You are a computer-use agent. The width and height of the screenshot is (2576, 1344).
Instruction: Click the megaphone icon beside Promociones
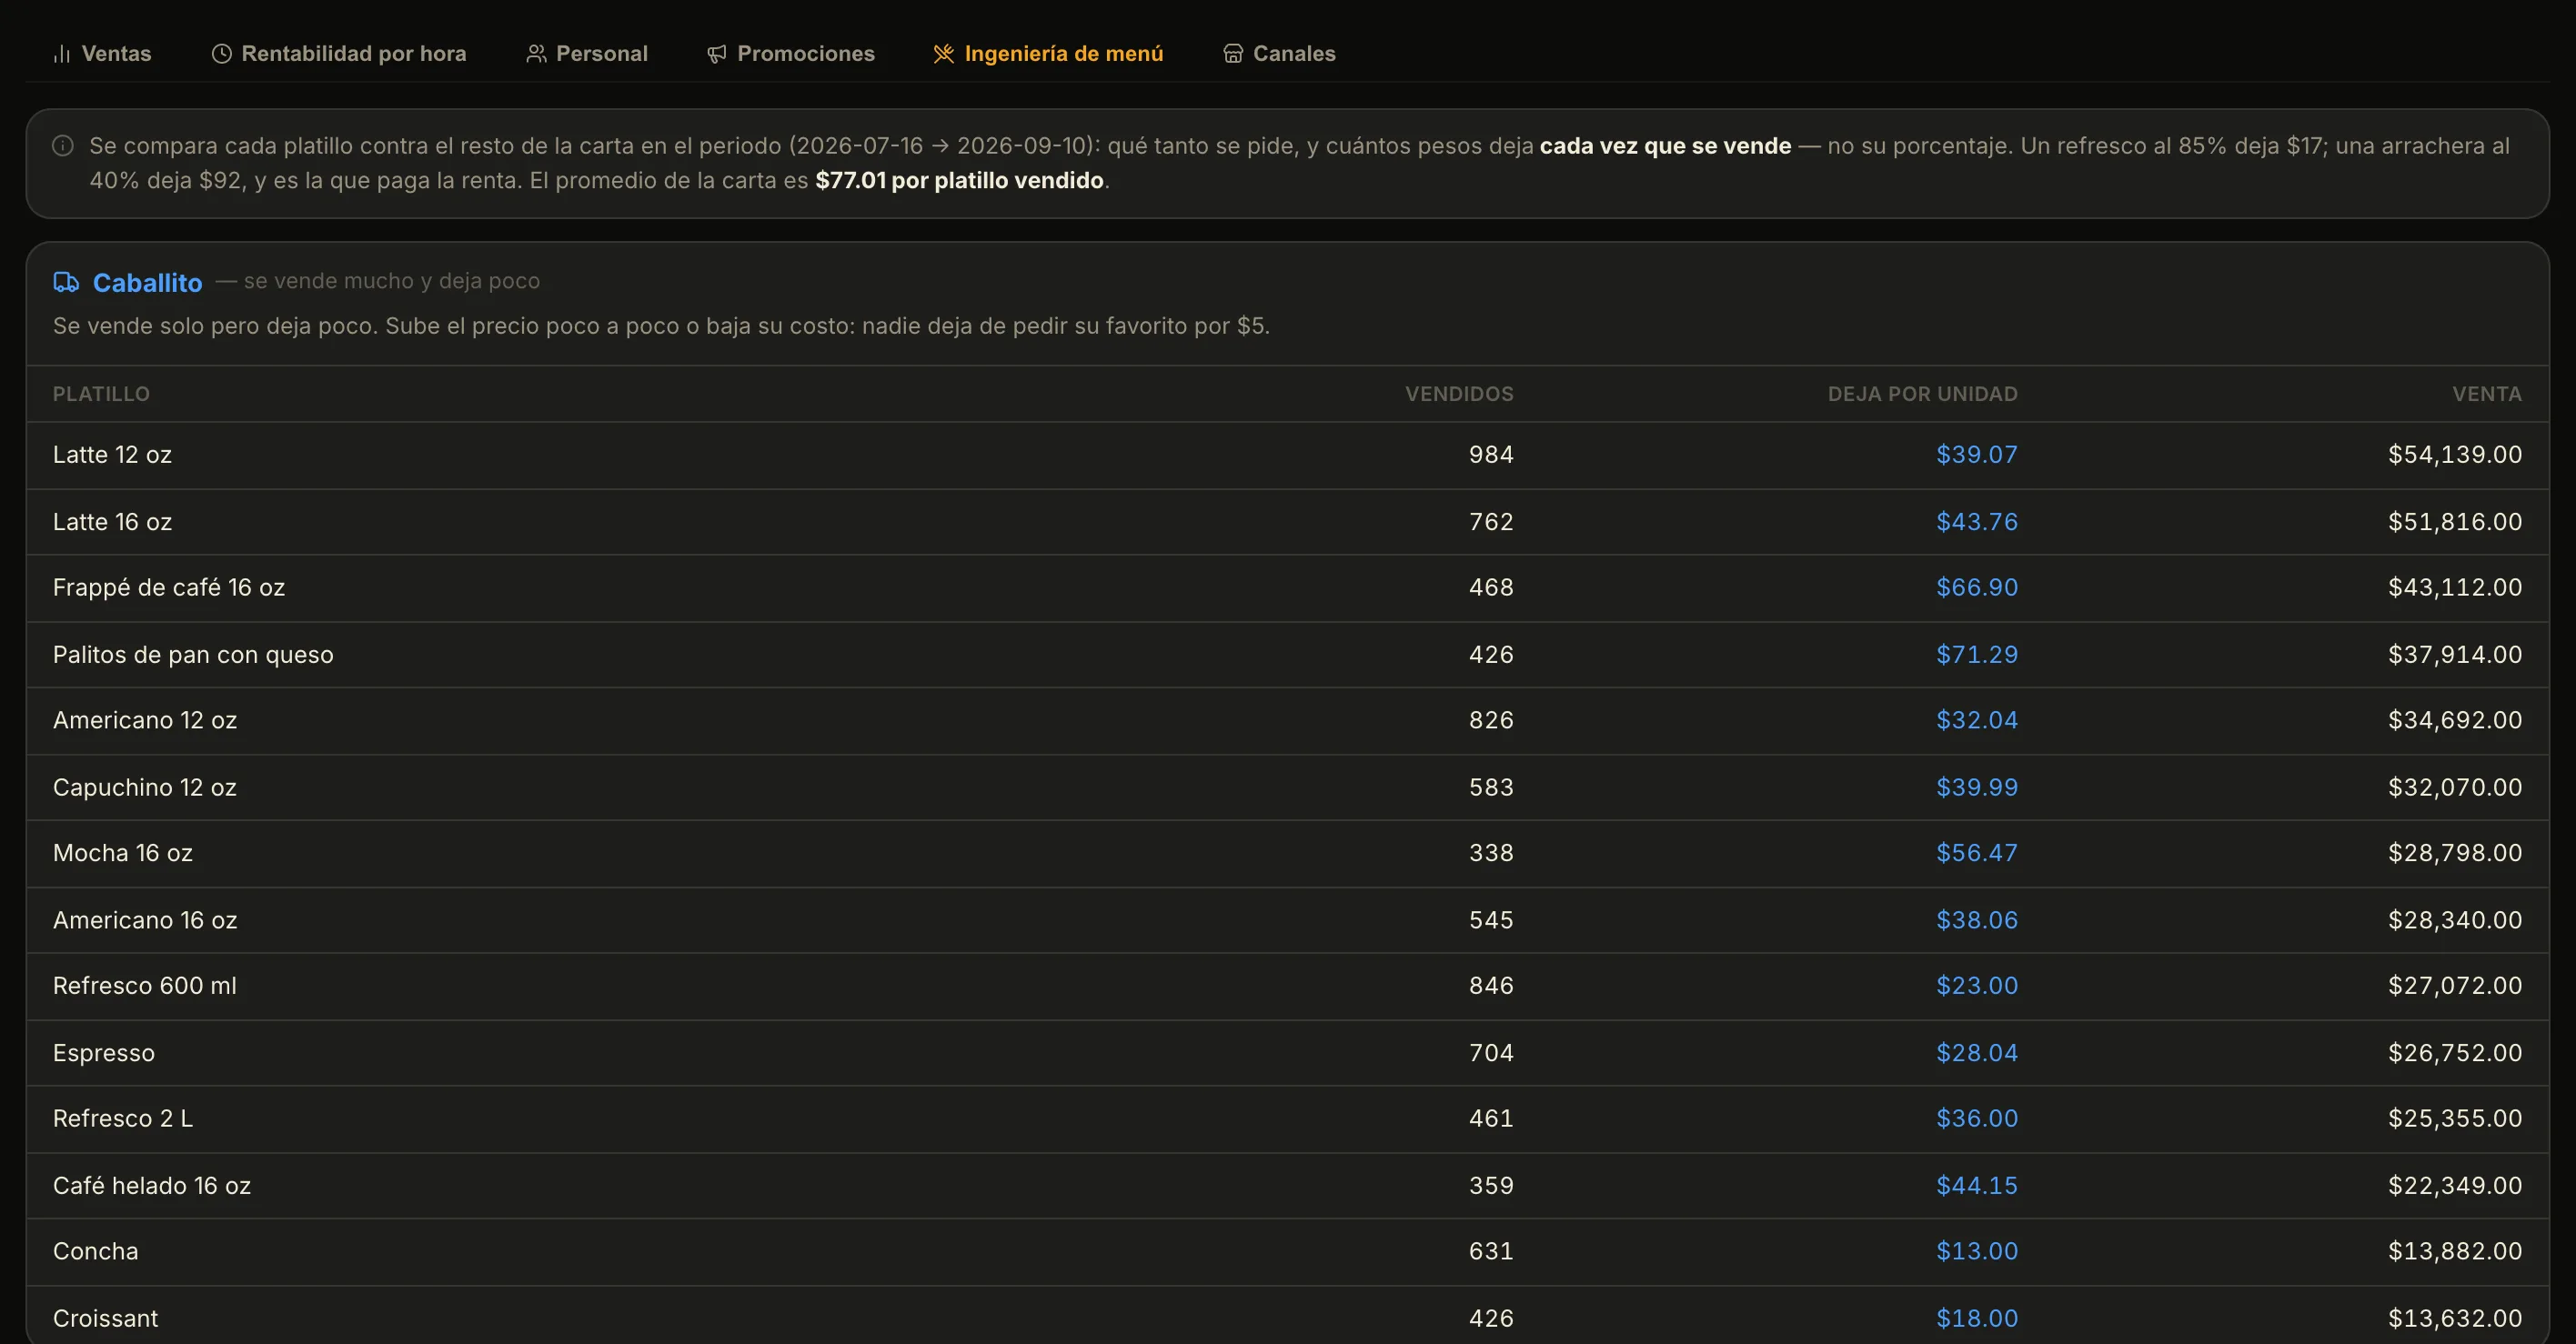[x=717, y=54]
